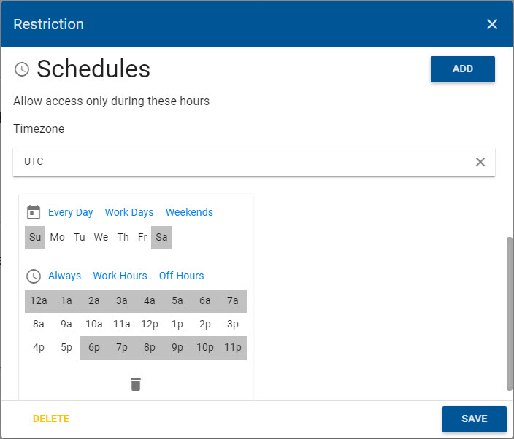
Task: Clear the UTC timezone with the X icon
Action: pyautogui.click(x=480, y=162)
